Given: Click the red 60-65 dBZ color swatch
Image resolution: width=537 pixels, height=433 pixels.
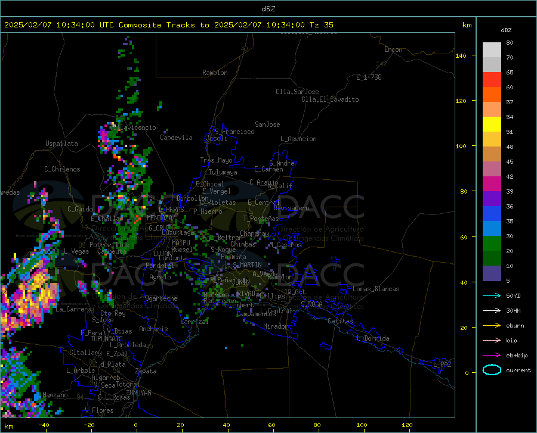Looking at the screenshot, I should click(x=492, y=80).
